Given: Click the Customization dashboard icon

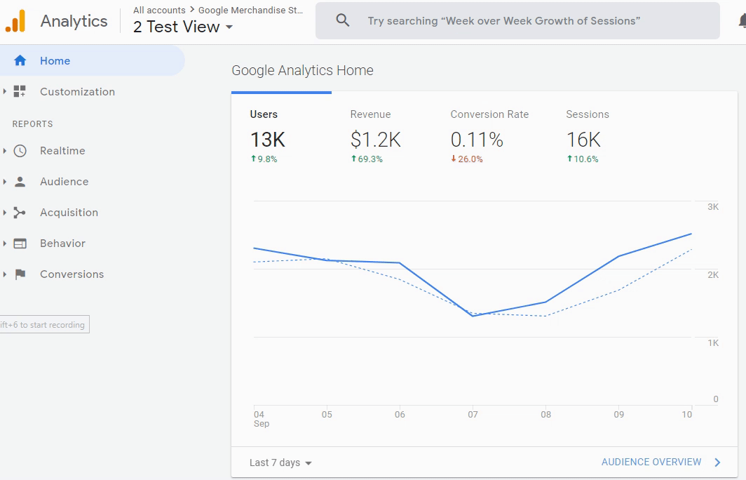Looking at the screenshot, I should (x=20, y=92).
